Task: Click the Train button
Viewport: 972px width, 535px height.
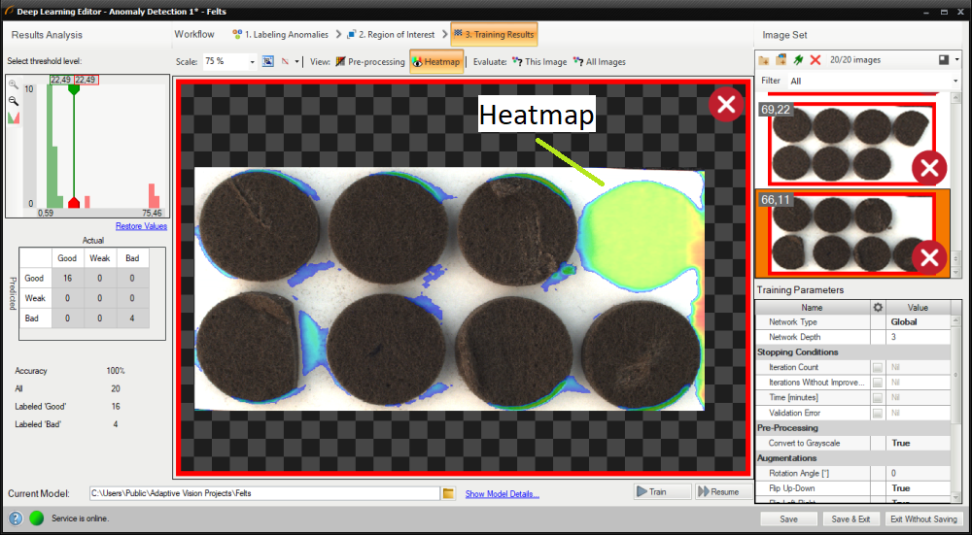Action: tap(662, 492)
